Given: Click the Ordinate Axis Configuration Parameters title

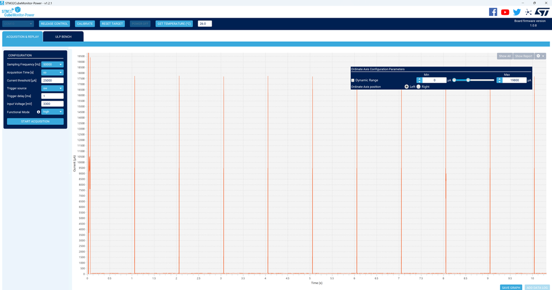Looking at the screenshot, I should tap(378, 69).
